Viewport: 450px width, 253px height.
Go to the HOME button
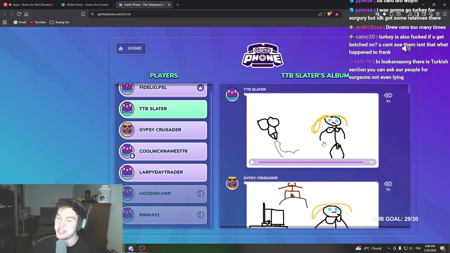click(131, 48)
